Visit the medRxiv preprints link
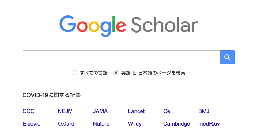 coord(209,124)
